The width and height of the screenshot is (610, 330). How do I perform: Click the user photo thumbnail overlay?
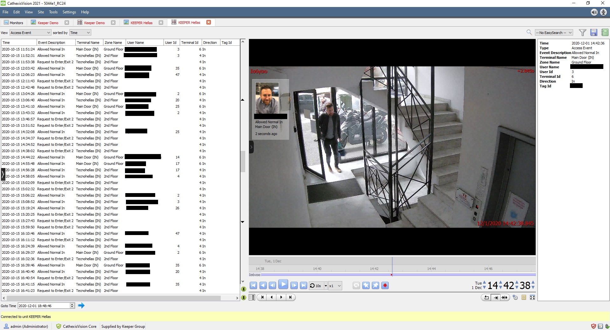[x=267, y=98]
